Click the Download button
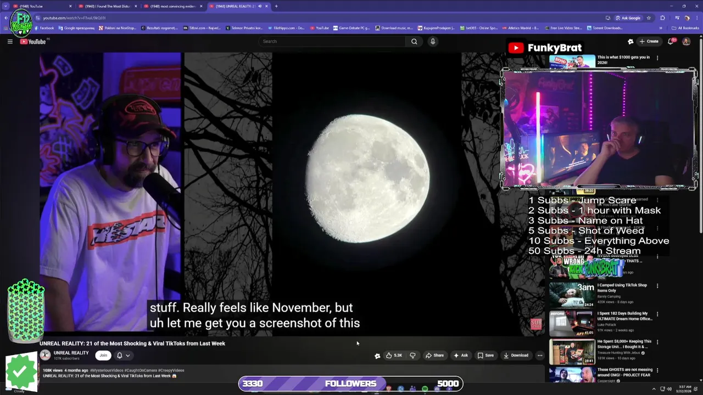Viewport: 703px width, 395px height. point(516,355)
